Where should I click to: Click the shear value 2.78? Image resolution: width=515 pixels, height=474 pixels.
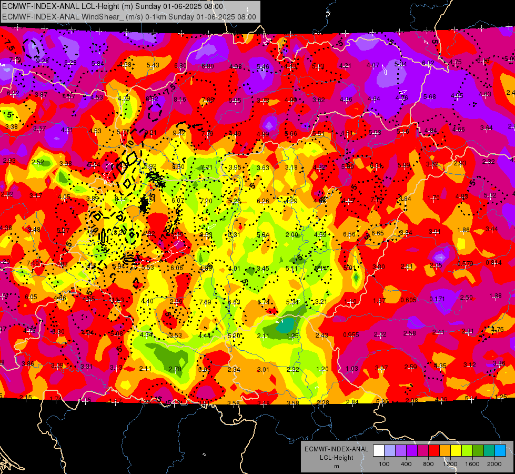pos(175,369)
